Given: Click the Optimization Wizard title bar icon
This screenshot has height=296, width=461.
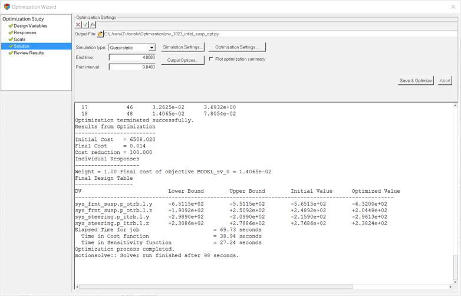Looking at the screenshot, I should click(6, 6).
